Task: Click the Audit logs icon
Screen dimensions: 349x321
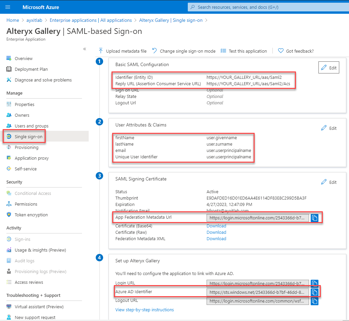Action: pyautogui.click(x=9, y=261)
